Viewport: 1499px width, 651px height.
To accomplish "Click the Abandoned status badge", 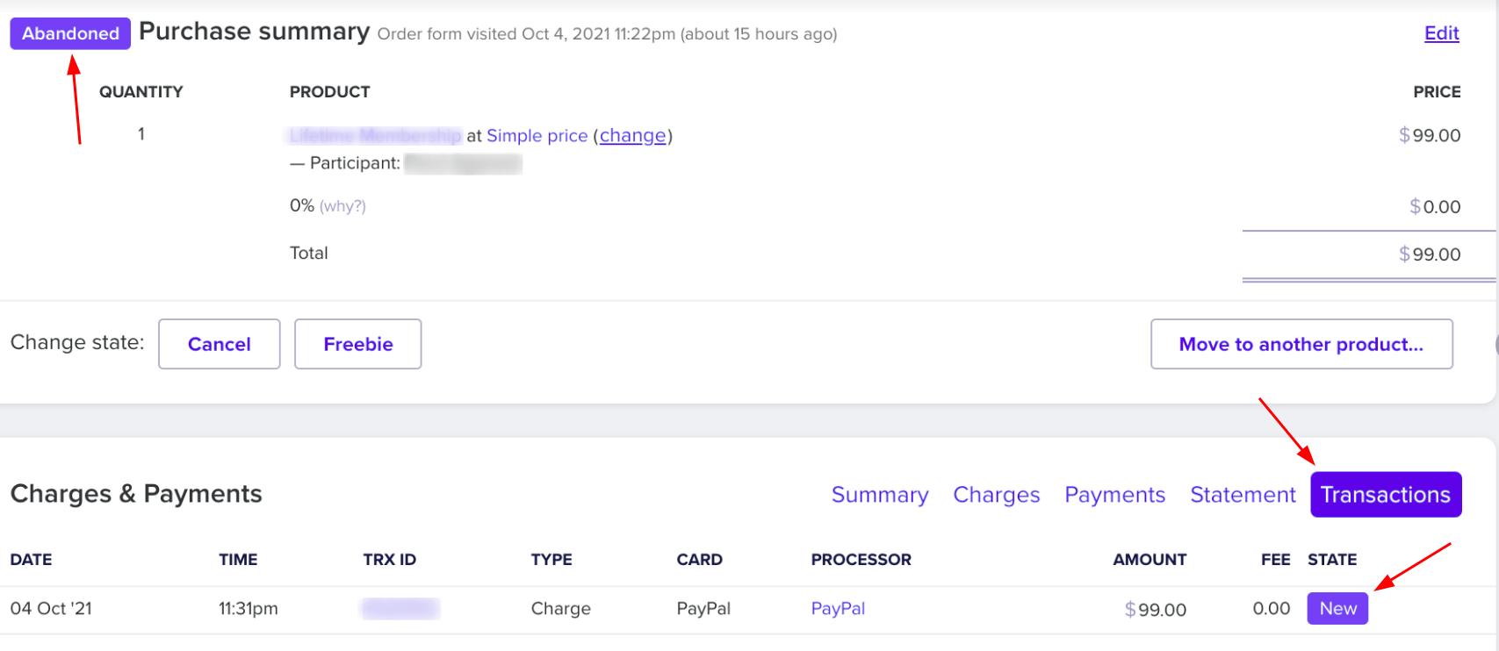I will [70, 33].
